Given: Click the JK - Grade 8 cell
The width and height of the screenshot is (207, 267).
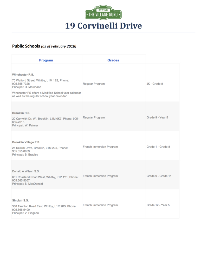Looking at the screenshot, I should click(155, 84).
